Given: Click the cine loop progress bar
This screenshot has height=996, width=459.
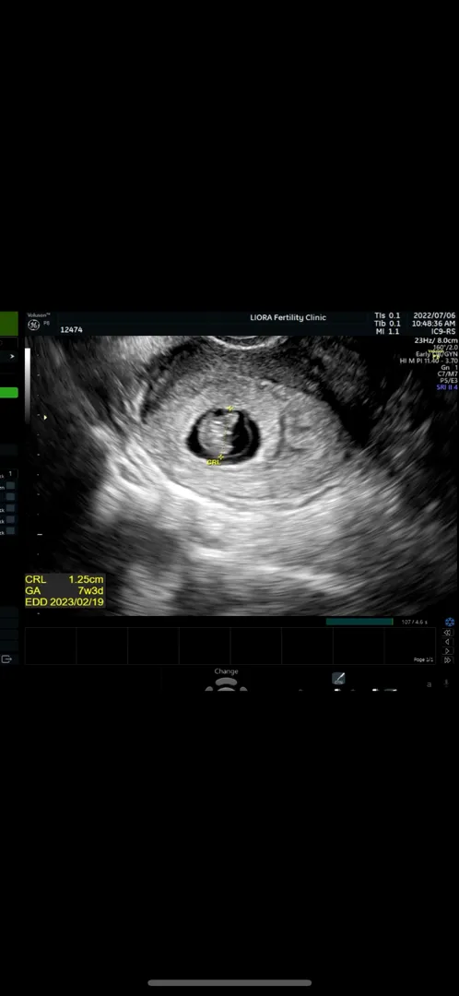Looking at the screenshot, I should (x=359, y=622).
